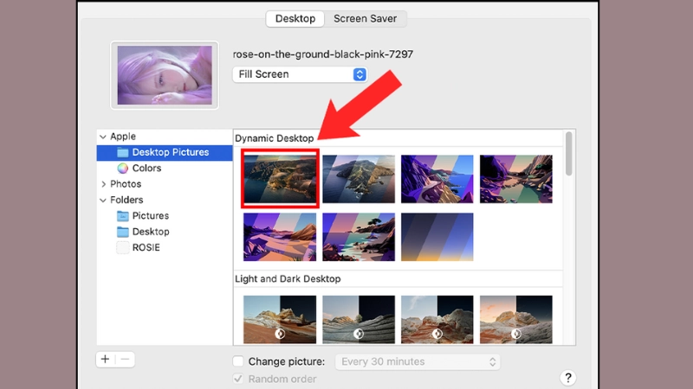Image resolution: width=693 pixels, height=389 pixels.
Task: Click the Colors wheel icon in sidebar
Action: coord(123,169)
